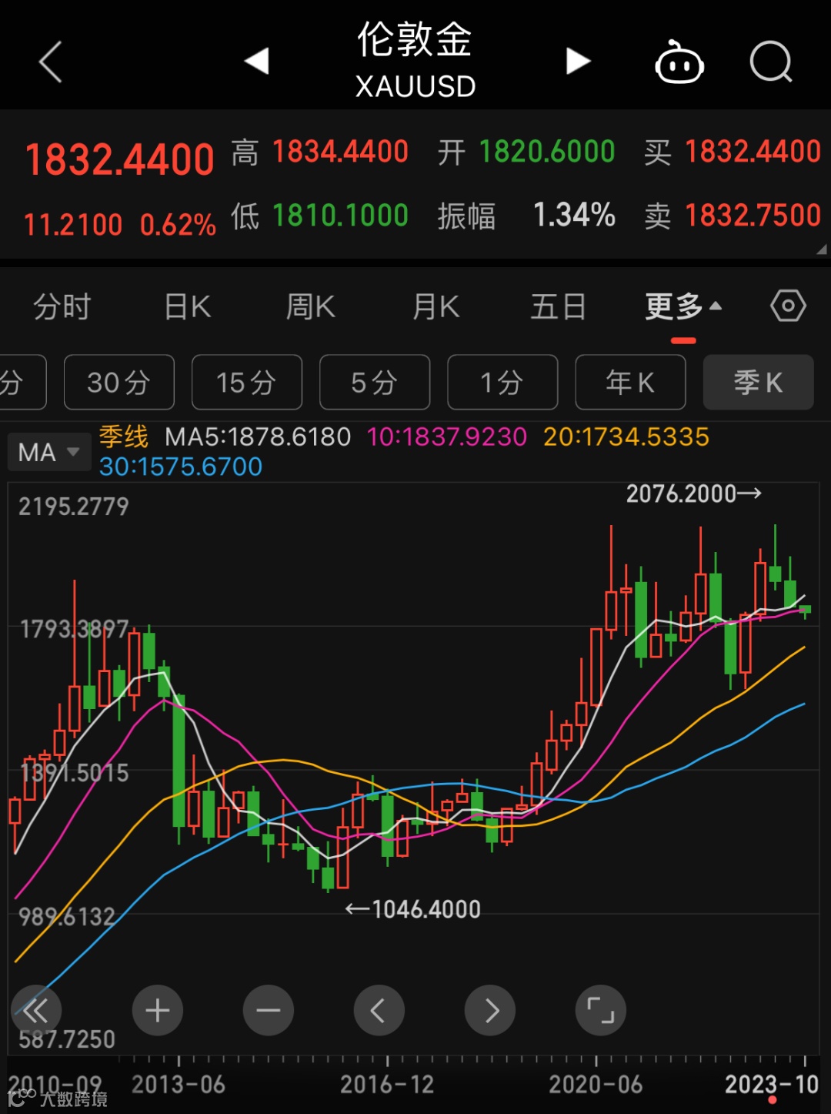
Task: Tap the high price 1834.4400
Action: click(x=340, y=152)
